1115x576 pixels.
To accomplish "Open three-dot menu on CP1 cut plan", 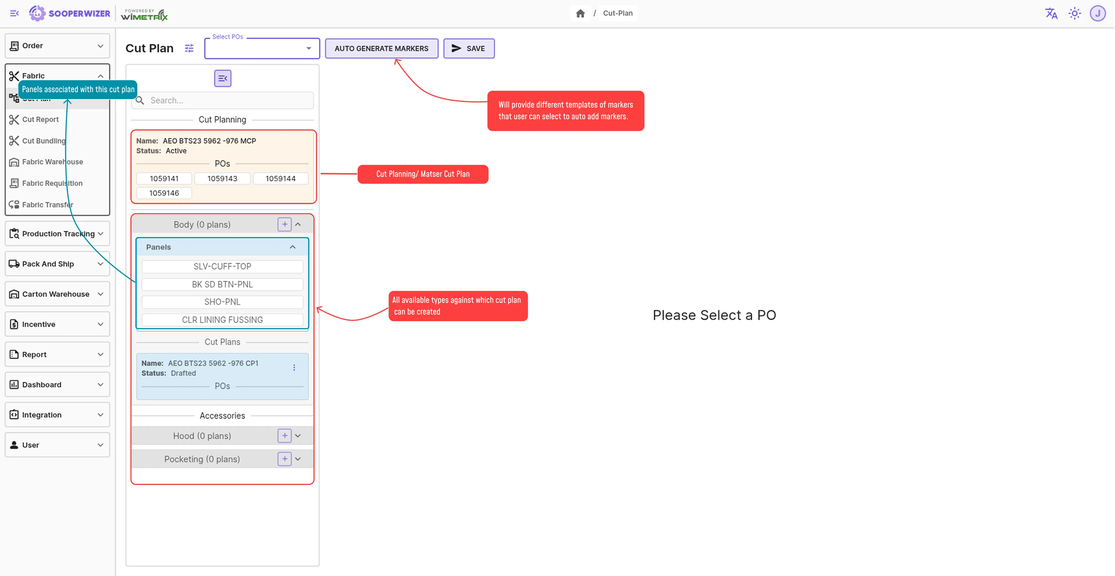I will (x=294, y=368).
